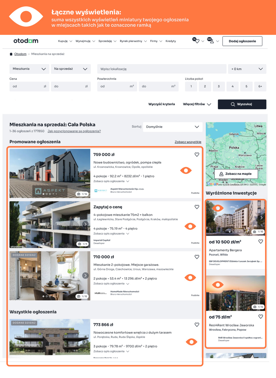
Task: Click the Wyszukaj search button
Action: point(242,104)
